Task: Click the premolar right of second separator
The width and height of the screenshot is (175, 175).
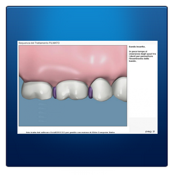Action: (x=102, y=89)
